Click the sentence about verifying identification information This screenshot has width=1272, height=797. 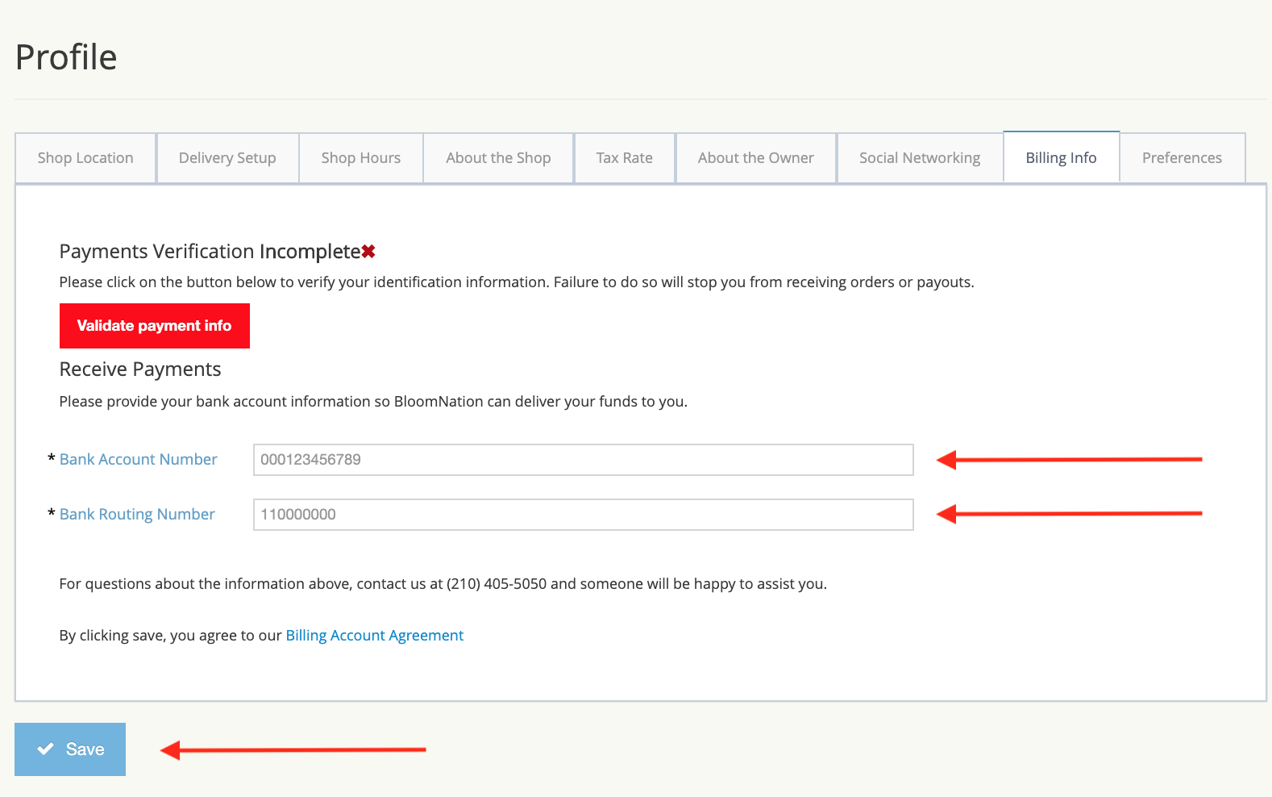pos(517,282)
